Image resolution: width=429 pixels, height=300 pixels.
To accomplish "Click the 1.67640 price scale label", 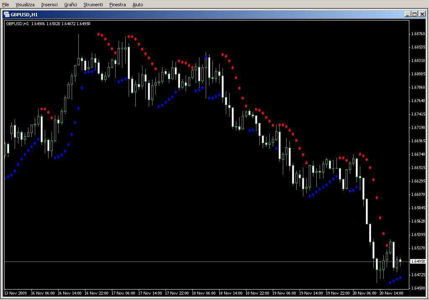I will click(x=418, y=101).
